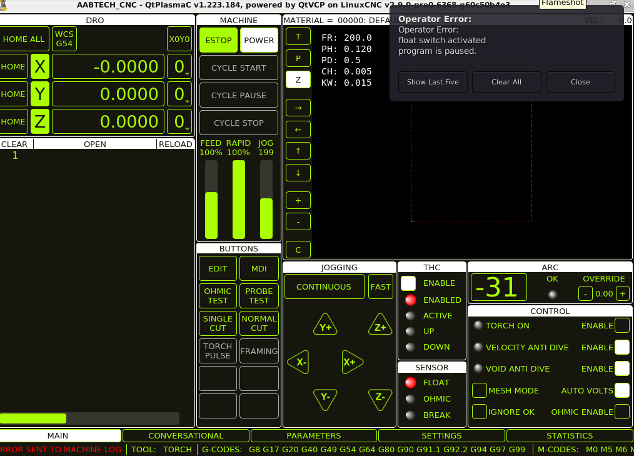Clear preview with C button
Screen dimensions: 634x456
(x=298, y=250)
